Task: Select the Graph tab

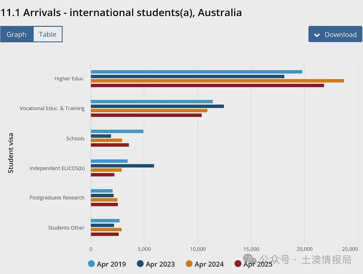Action: 17,34
